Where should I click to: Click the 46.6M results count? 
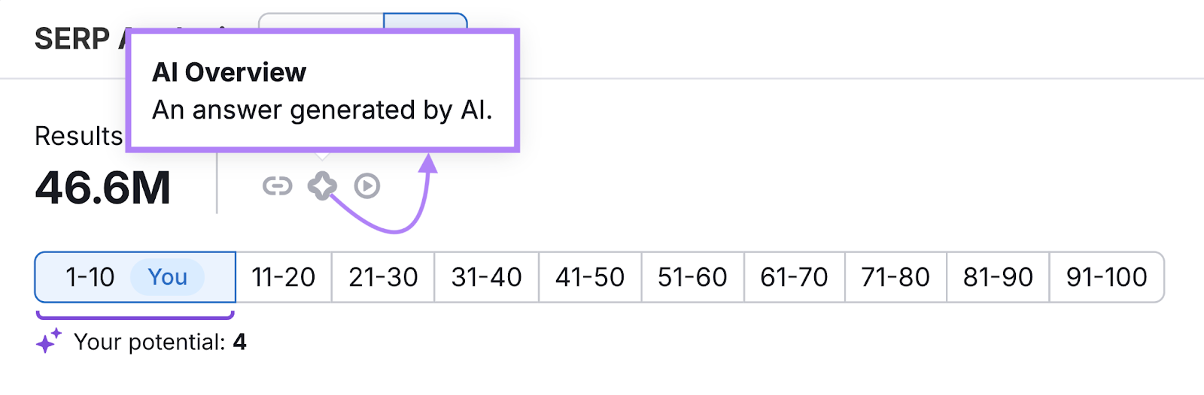pyautogui.click(x=103, y=188)
